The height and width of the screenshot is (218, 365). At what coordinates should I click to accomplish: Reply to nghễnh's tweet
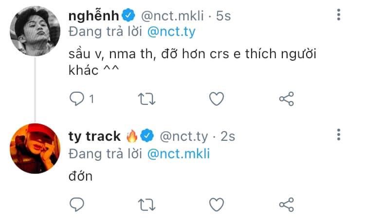(77, 99)
